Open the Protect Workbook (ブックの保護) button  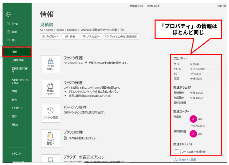[50, 65]
